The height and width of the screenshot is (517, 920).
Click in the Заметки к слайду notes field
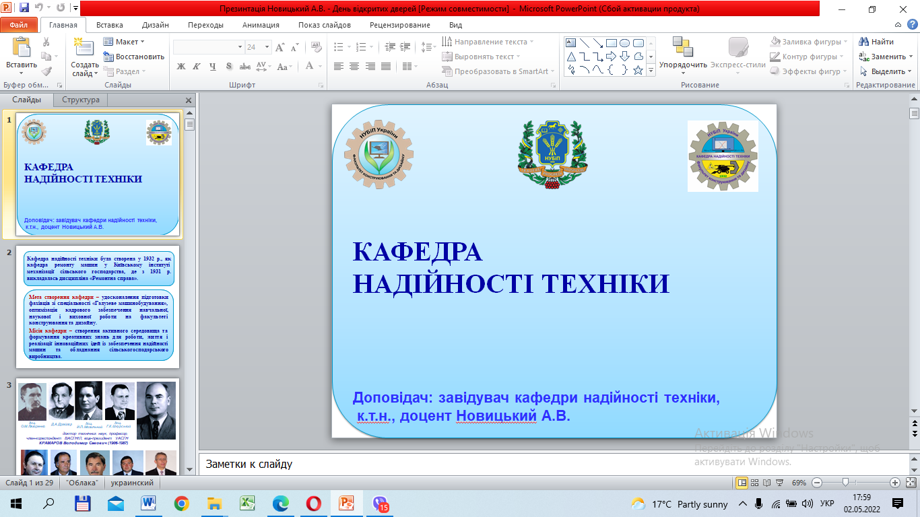click(x=552, y=464)
